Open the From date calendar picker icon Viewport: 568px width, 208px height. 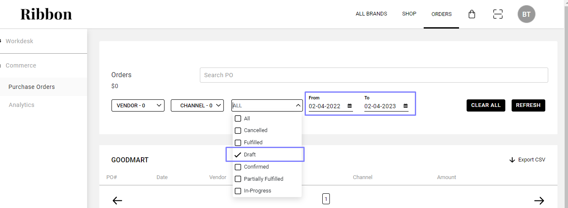tap(350, 106)
